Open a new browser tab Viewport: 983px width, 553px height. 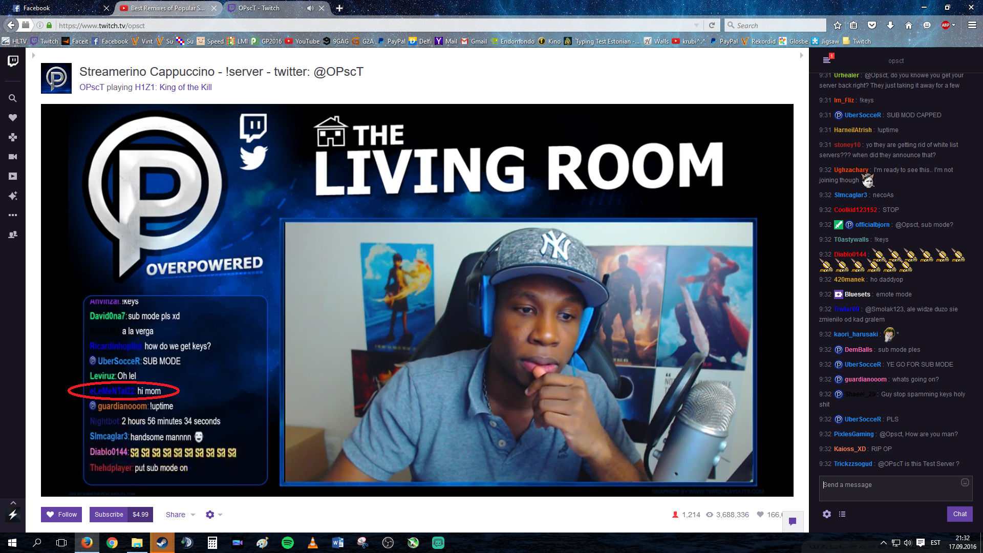(x=339, y=8)
